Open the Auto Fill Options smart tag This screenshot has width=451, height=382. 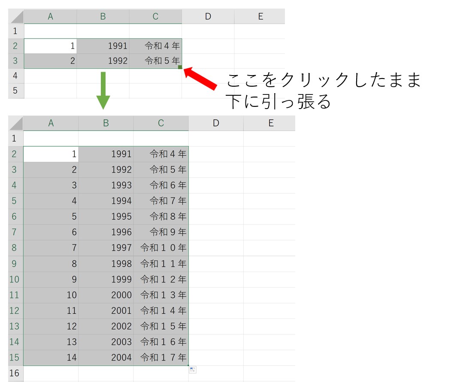[x=192, y=370]
